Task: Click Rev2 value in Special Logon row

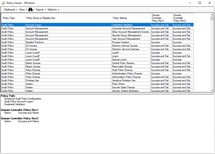Action: 183,59
